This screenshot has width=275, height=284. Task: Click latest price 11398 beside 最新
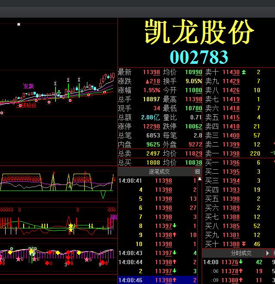tap(151, 72)
